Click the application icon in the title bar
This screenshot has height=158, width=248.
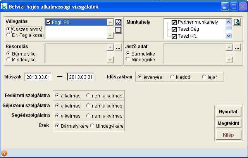point(5,7)
